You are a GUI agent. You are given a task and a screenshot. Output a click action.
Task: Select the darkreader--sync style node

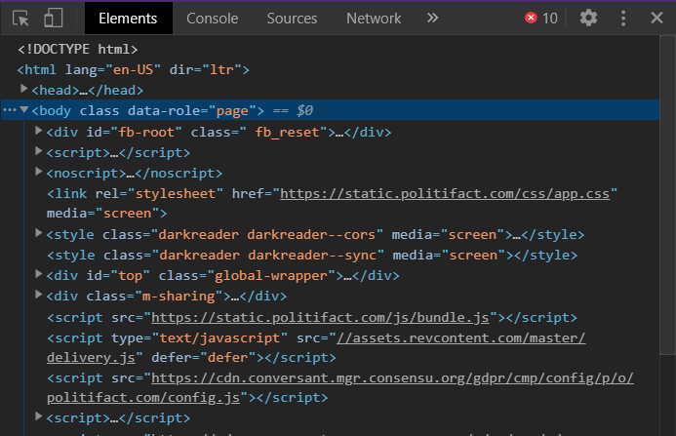[x=312, y=255]
